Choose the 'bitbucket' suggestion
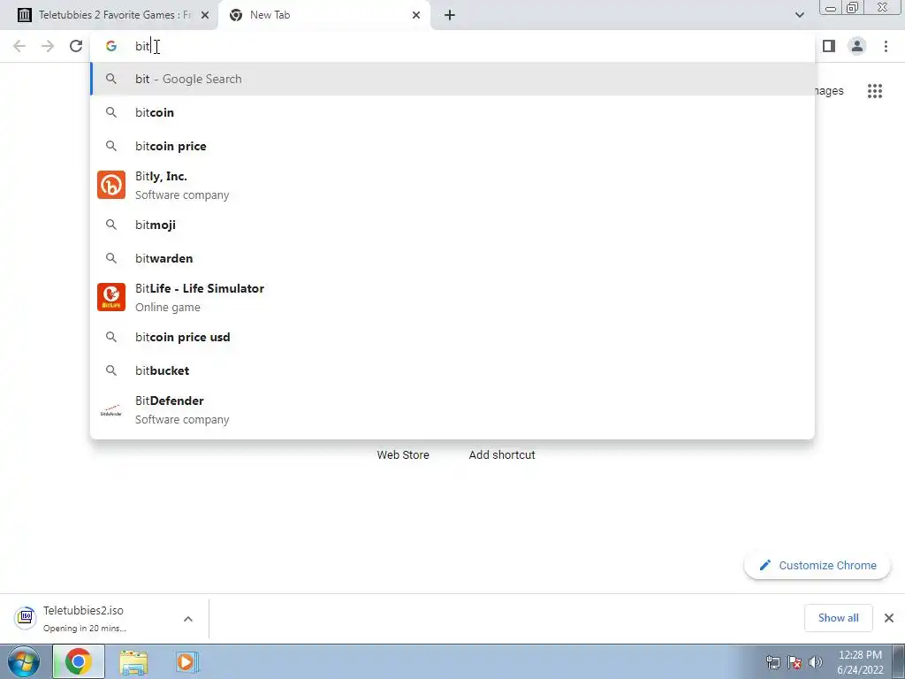This screenshot has height=679, width=905. 452,370
